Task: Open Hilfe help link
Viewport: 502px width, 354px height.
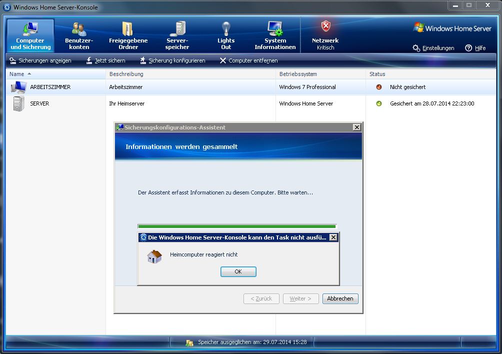Action: 475,48
